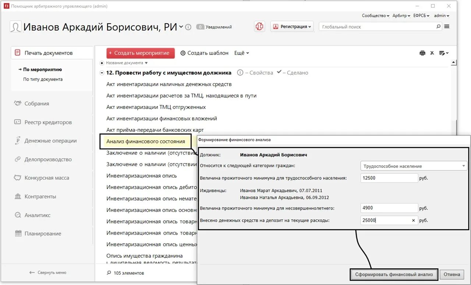471x285 pixels.
Task: Click the red support headset icon
Action: click(x=259, y=27)
